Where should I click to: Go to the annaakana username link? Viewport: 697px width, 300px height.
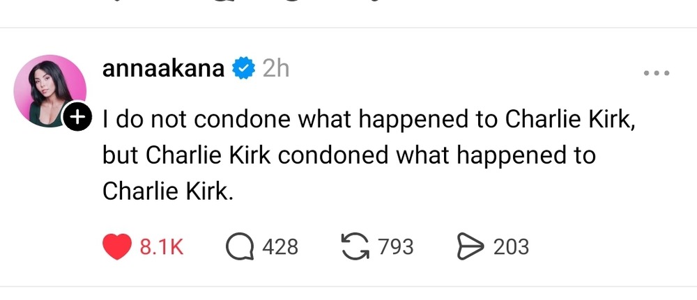coord(163,69)
